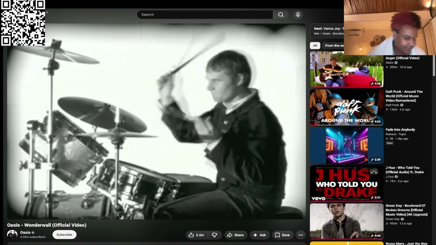Open "Bruno Mars - Just the Way" title
Image resolution: width=436 pixels, height=245 pixels.
(406, 243)
